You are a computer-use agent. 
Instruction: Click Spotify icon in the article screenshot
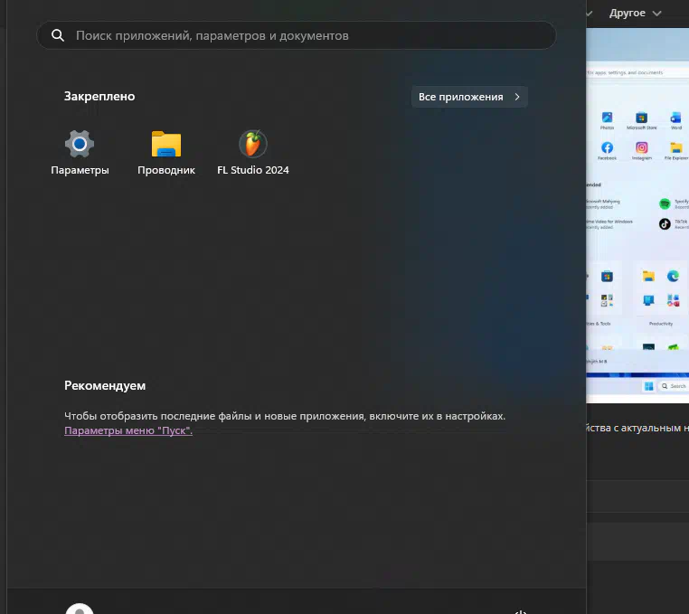tap(665, 203)
